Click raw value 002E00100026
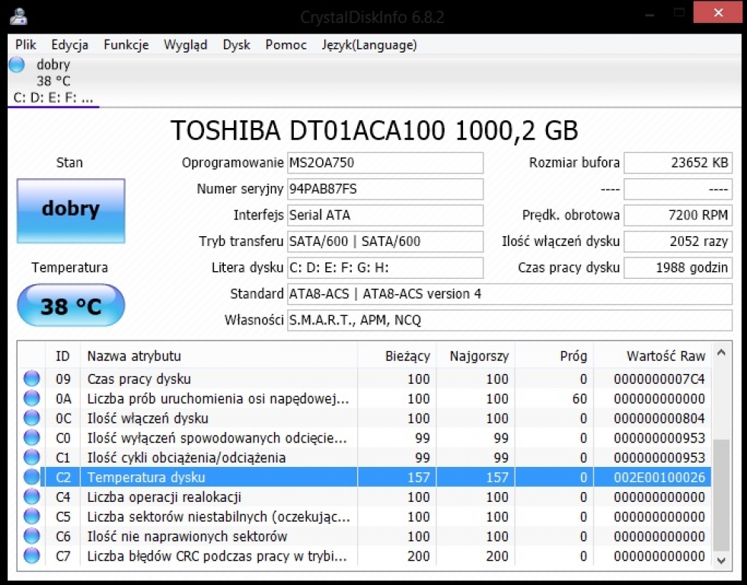 click(x=659, y=478)
